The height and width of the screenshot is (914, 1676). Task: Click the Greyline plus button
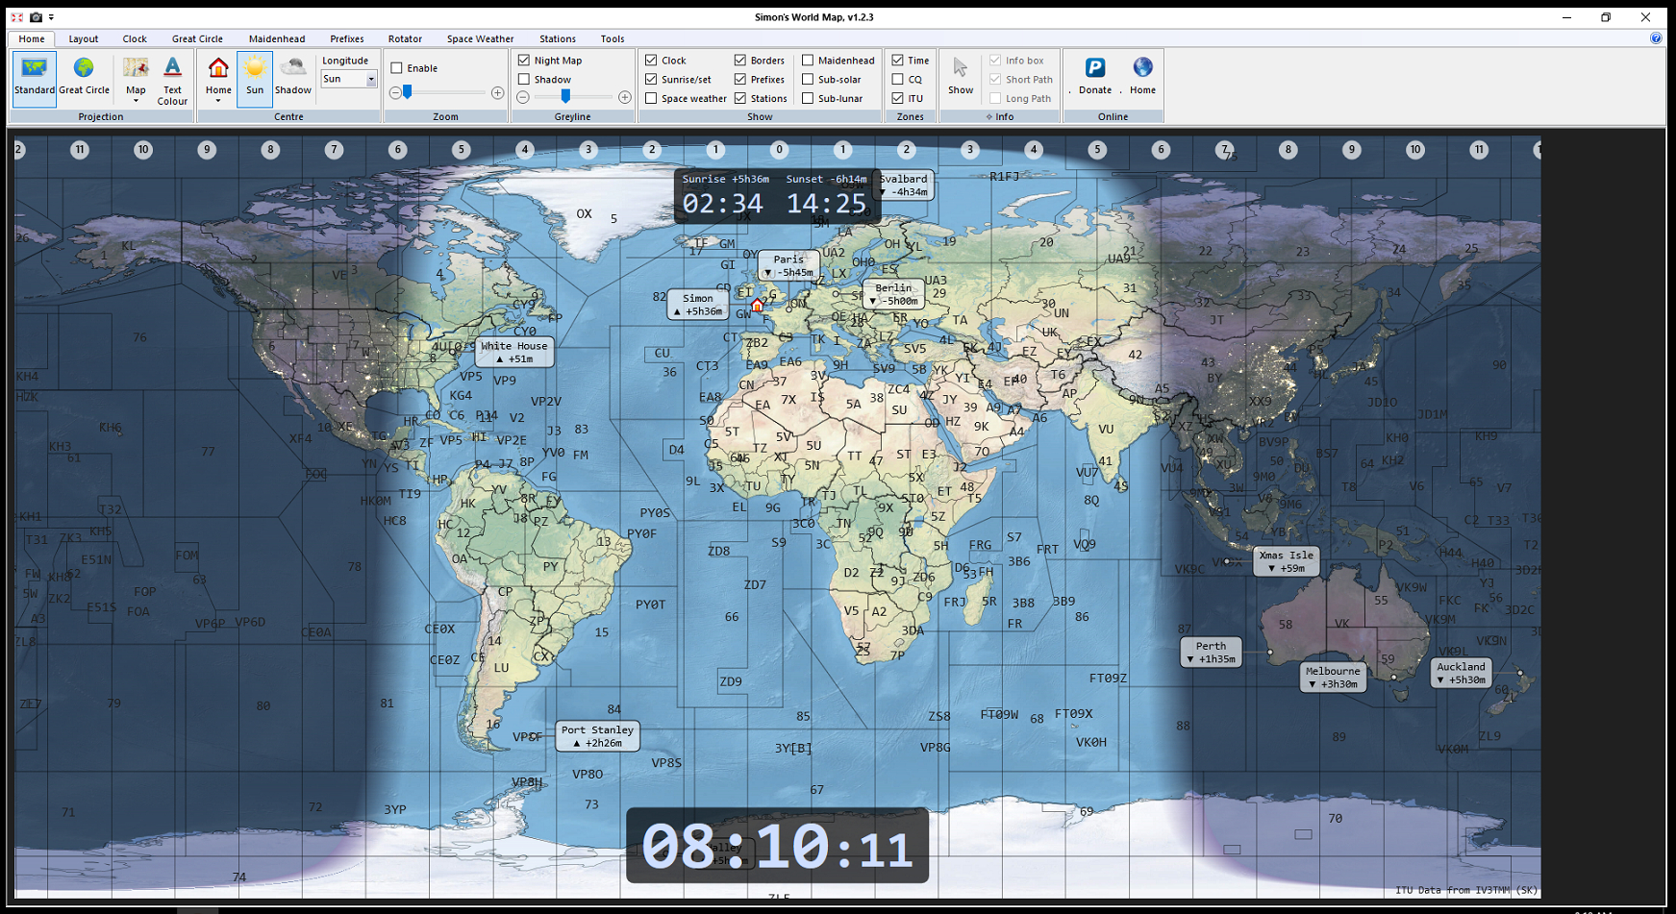[x=625, y=97]
